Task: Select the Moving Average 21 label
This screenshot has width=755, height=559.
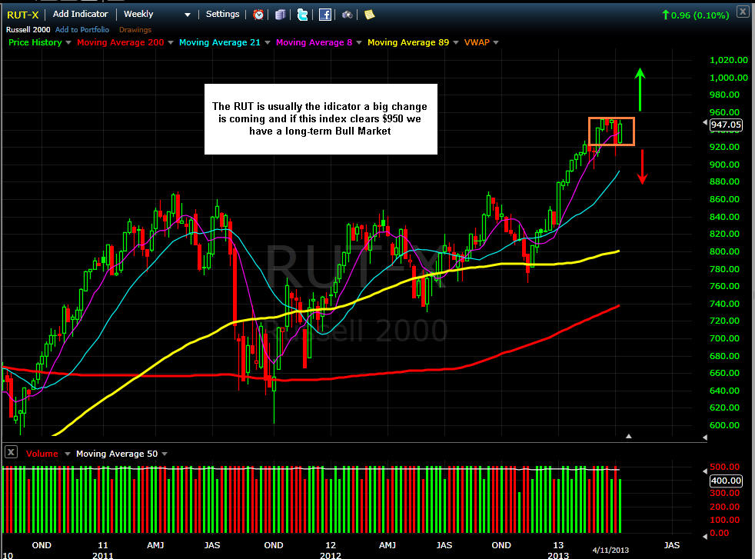Action: pyautogui.click(x=220, y=42)
